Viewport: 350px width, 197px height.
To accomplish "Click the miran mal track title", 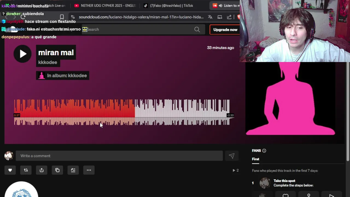I will [56, 53].
